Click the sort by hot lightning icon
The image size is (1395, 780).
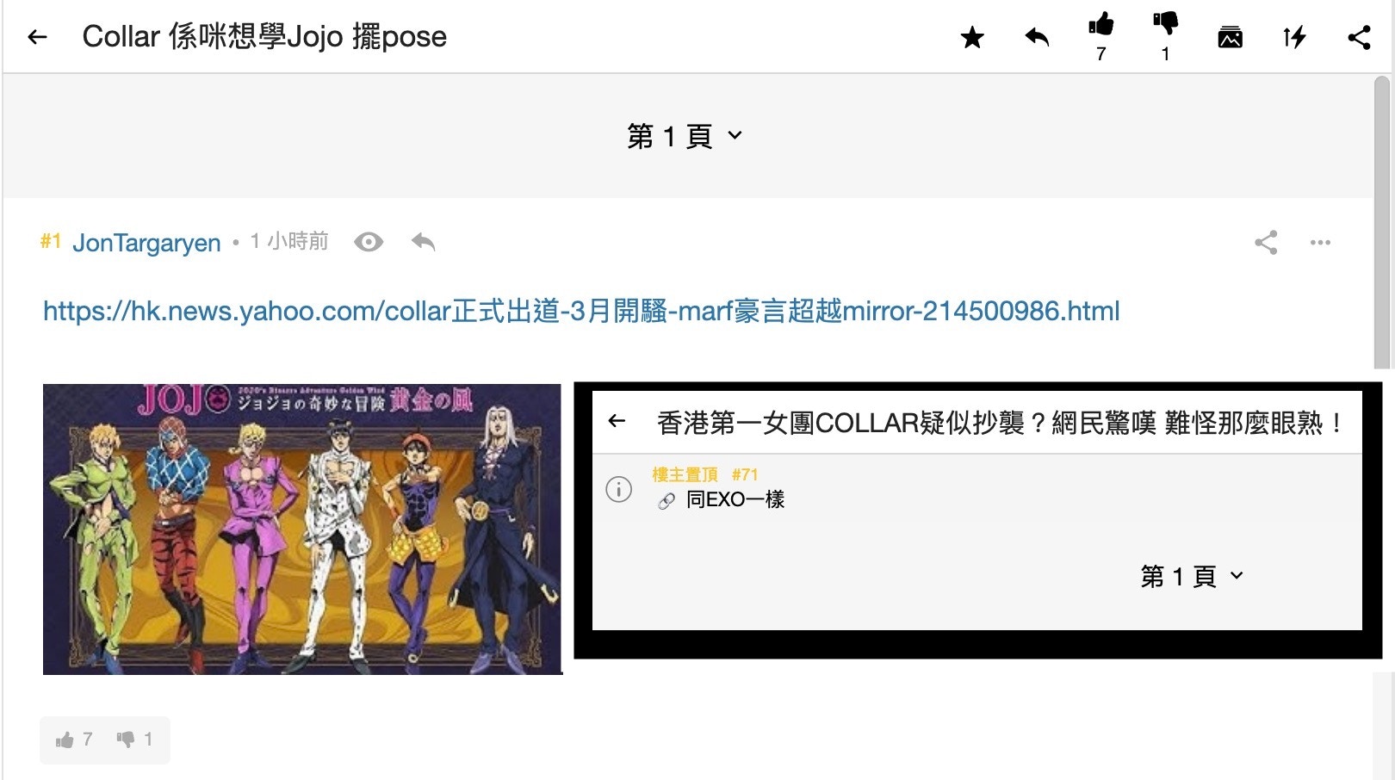pyautogui.click(x=1294, y=37)
